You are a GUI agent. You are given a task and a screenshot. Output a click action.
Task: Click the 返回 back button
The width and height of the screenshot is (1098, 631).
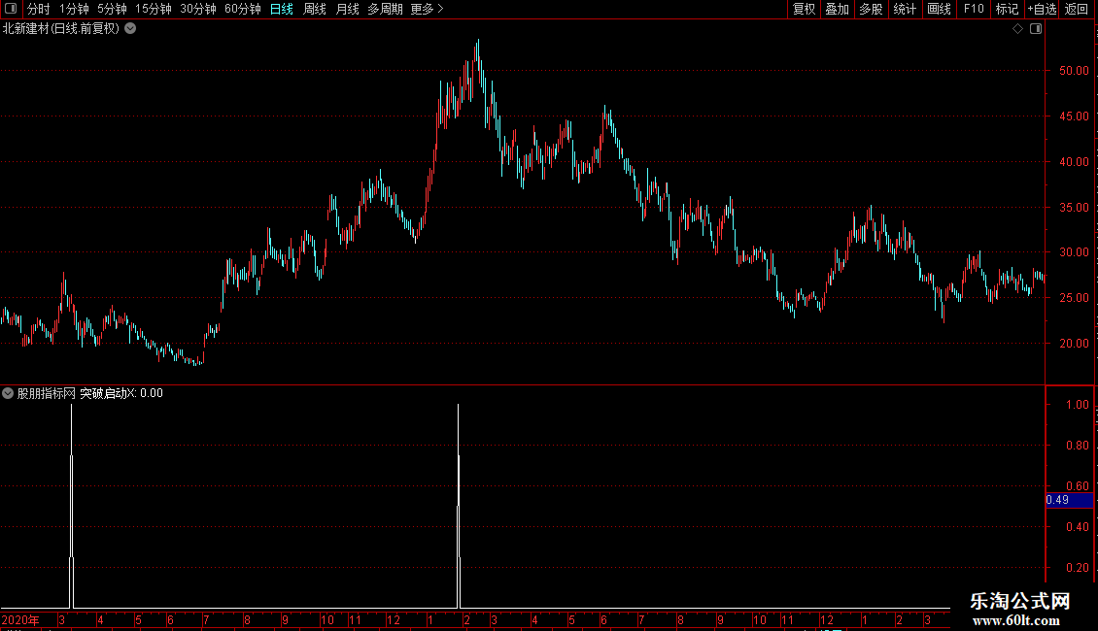(1077, 9)
